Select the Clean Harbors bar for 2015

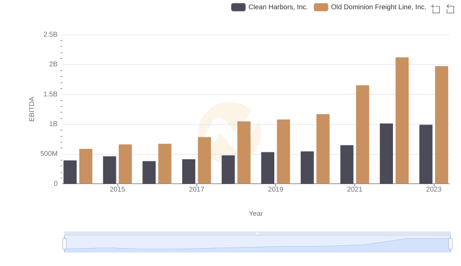pyautogui.click(x=109, y=170)
